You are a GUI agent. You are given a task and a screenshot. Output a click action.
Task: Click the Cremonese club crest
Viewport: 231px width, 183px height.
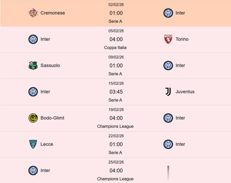[x=33, y=13]
